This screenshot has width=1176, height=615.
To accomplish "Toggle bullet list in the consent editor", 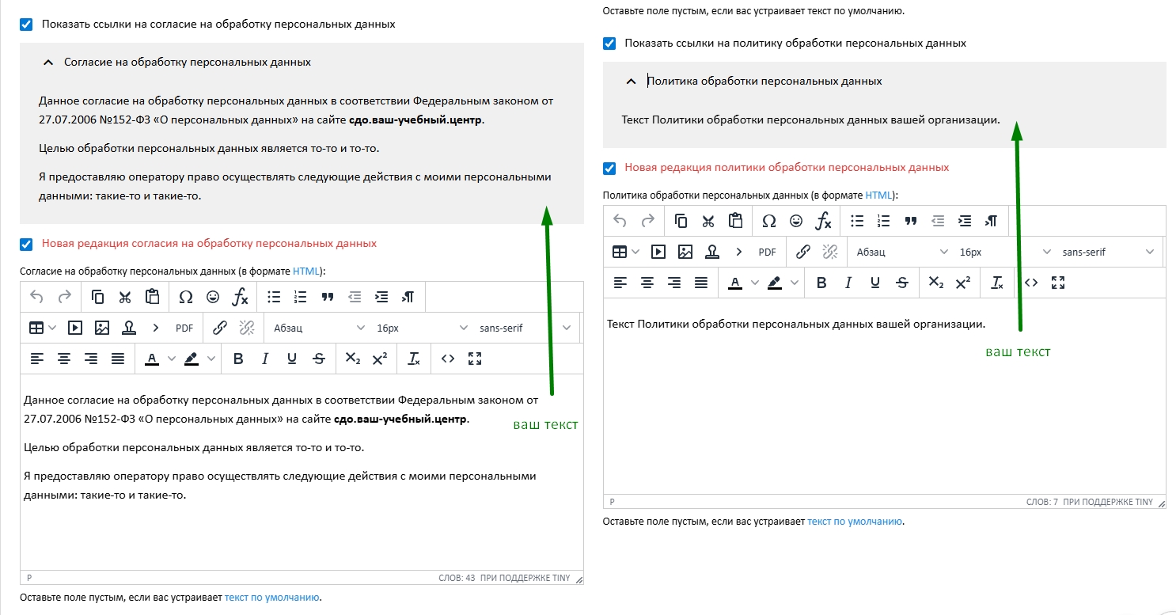I will tap(274, 297).
